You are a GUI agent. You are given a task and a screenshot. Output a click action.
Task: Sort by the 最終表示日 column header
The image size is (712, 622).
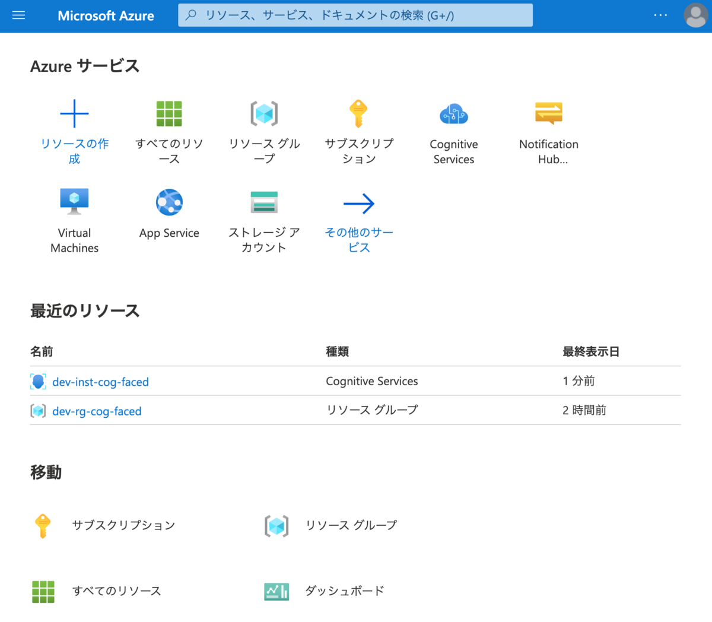click(x=591, y=351)
